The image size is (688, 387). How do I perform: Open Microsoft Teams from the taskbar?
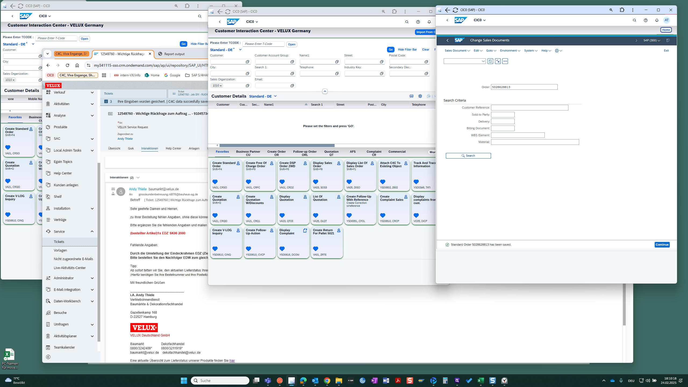point(268,381)
